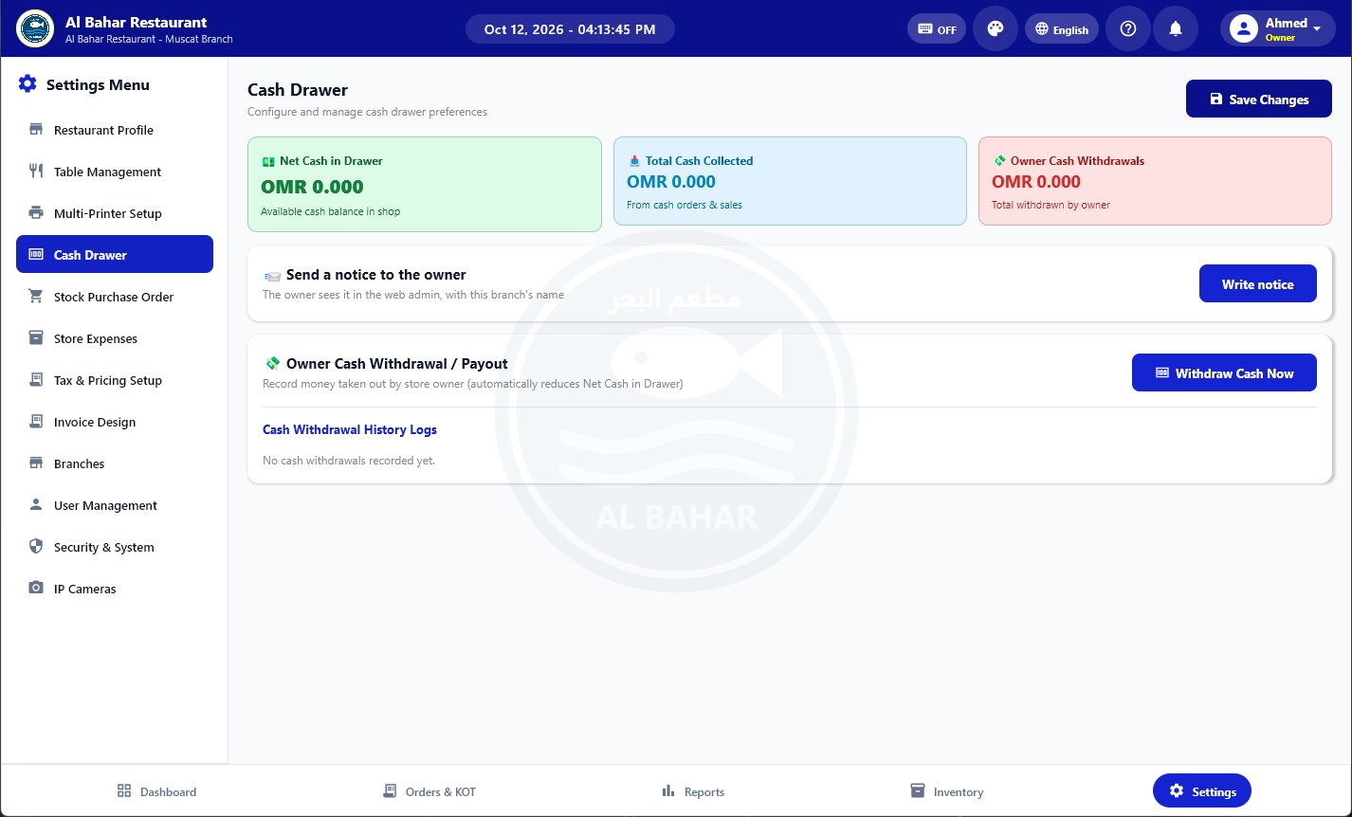Click the Security & System shield icon
This screenshot has width=1352, height=817.
click(x=36, y=546)
